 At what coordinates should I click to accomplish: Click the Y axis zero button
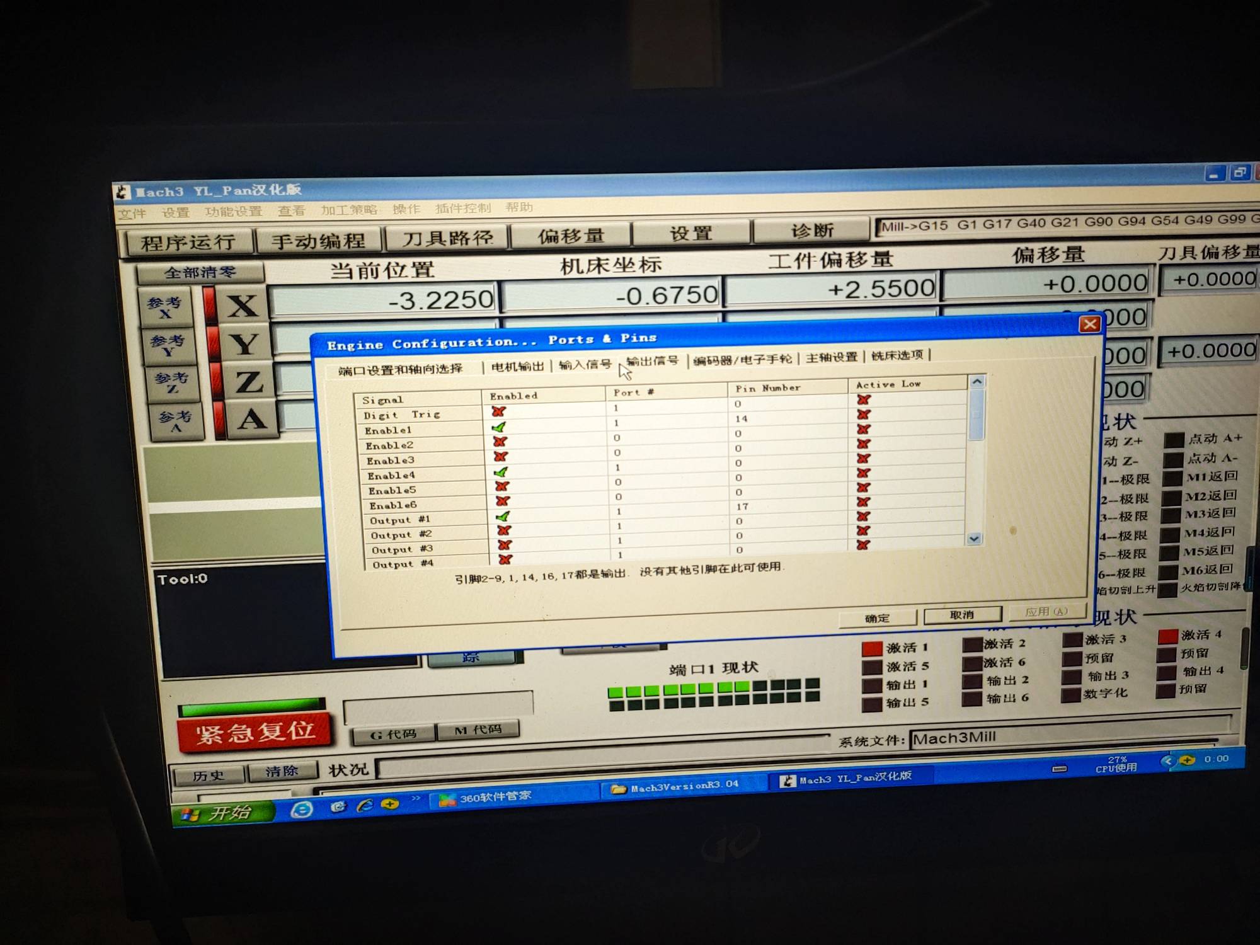point(245,345)
